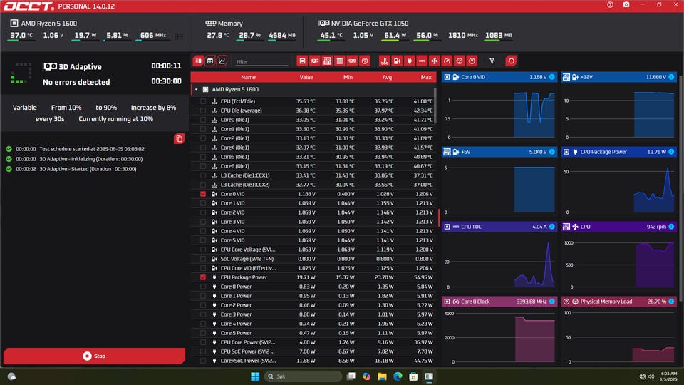Toggle the GPU hardware filter icon
This screenshot has width=684, height=385.
(315, 61)
